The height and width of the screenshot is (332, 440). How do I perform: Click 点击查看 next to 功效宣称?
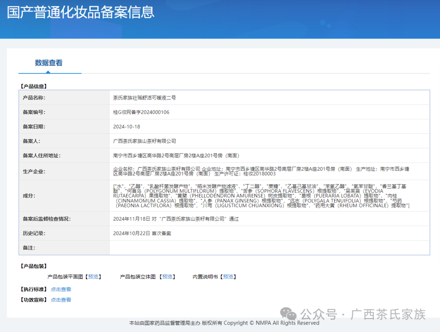(x=61, y=300)
